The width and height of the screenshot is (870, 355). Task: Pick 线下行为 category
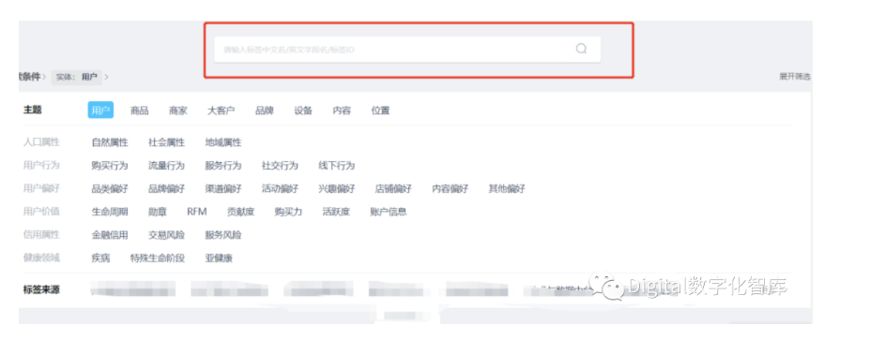[336, 166]
